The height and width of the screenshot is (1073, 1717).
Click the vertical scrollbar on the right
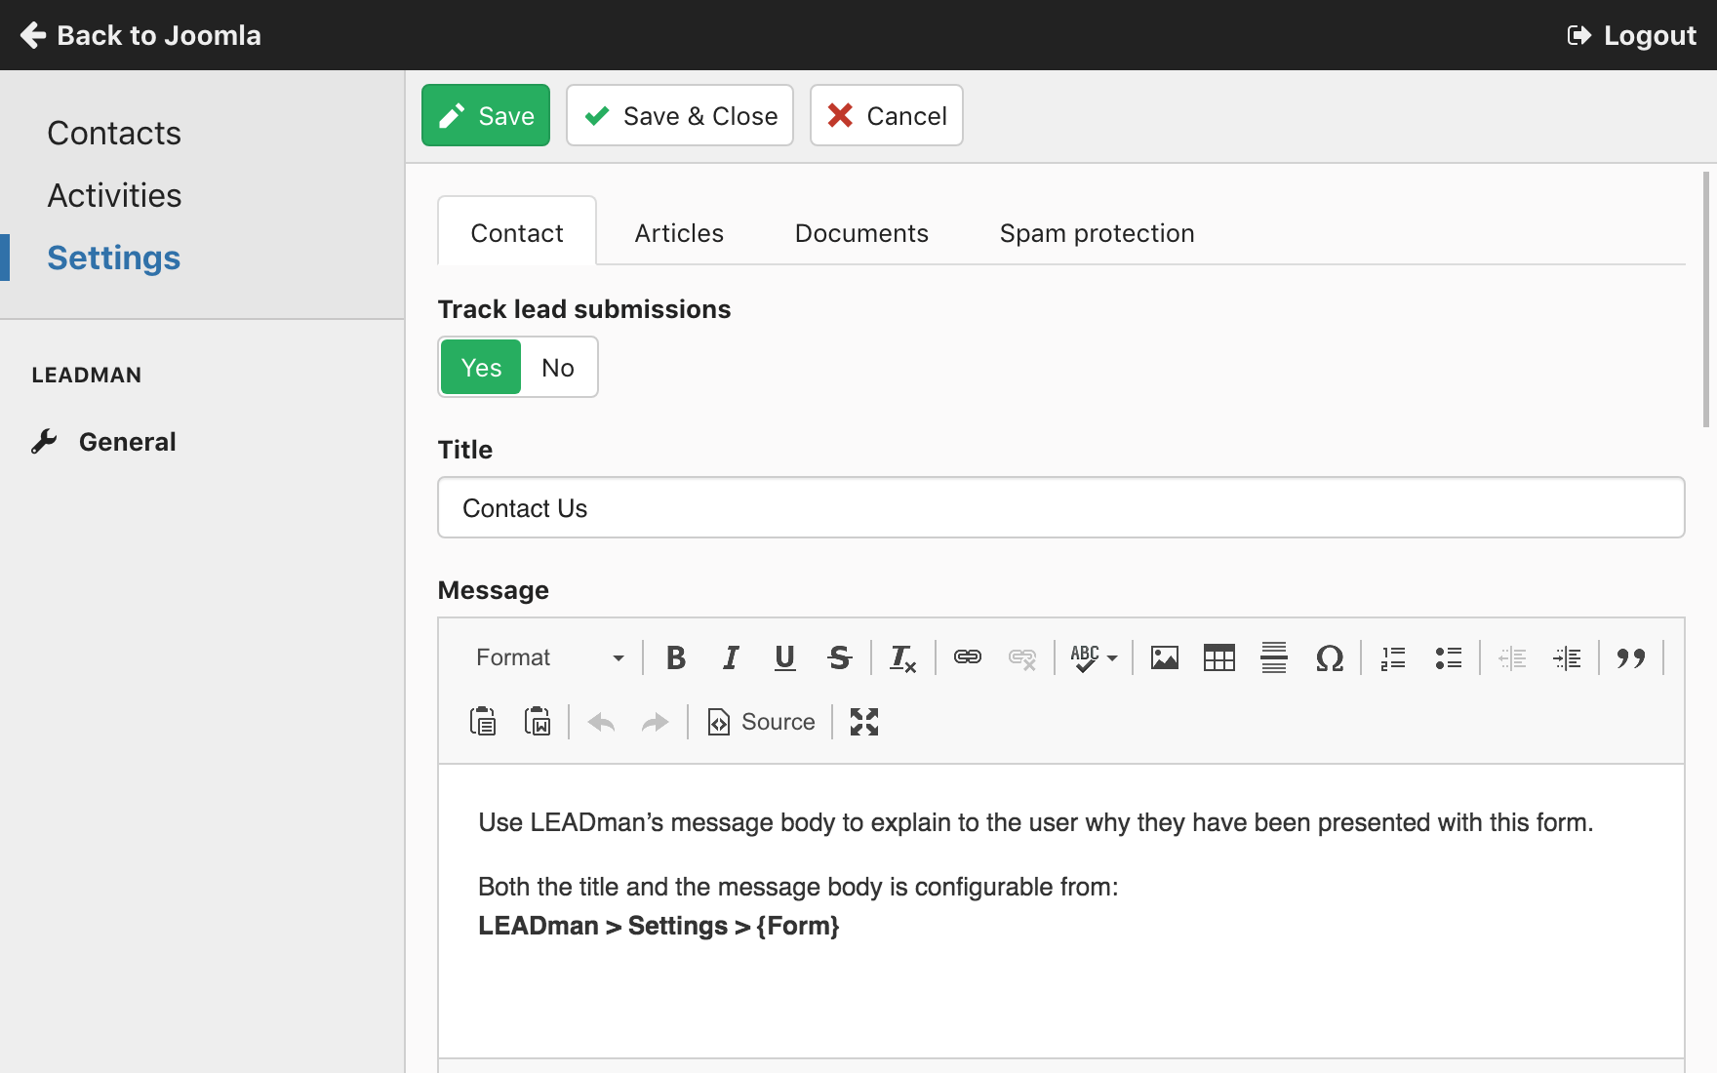(1705, 299)
